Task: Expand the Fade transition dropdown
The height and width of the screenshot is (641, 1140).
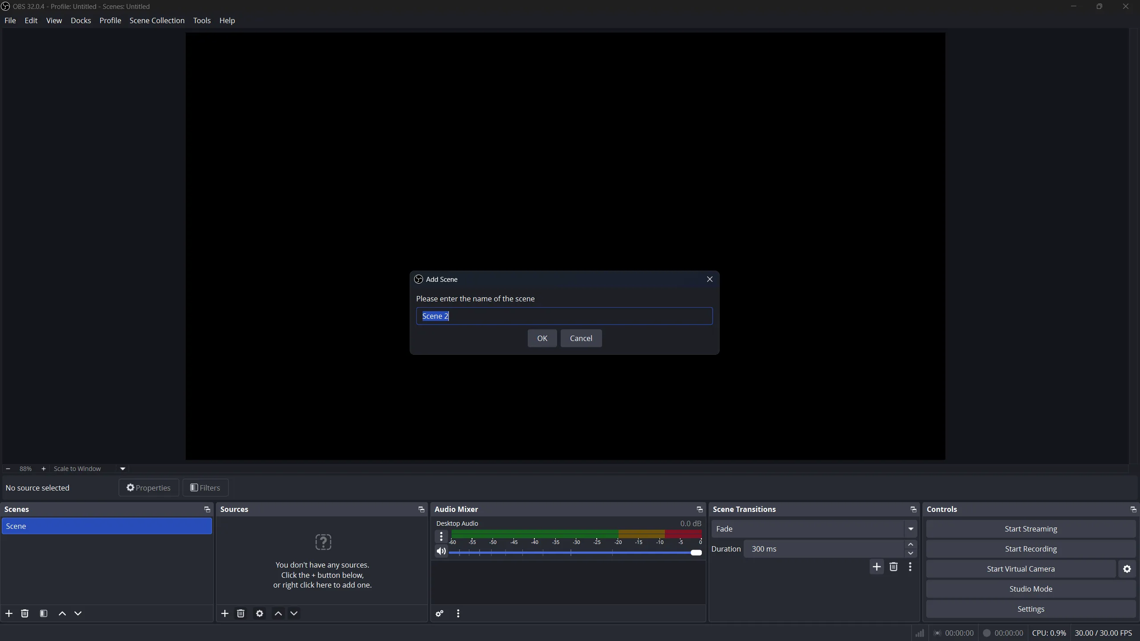Action: [x=911, y=529]
